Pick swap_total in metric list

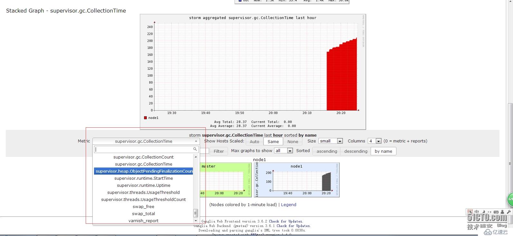coord(143,214)
